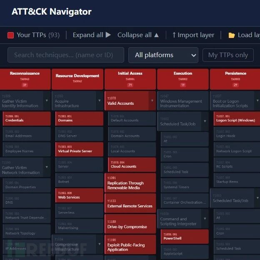This screenshot has width=260, height=260.
Task: Select Domain Accounts sub-technique
Action: coord(132,134)
